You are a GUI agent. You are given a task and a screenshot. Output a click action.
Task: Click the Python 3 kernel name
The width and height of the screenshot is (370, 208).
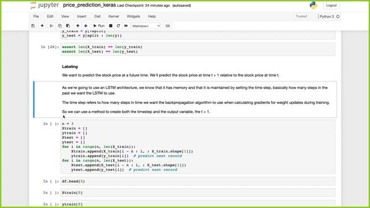pos(327,17)
